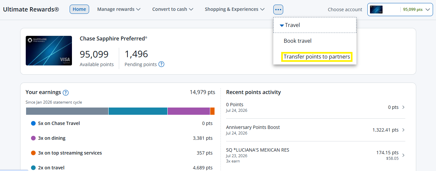Open the Anniversary Points Boost entry

click(x=316, y=130)
